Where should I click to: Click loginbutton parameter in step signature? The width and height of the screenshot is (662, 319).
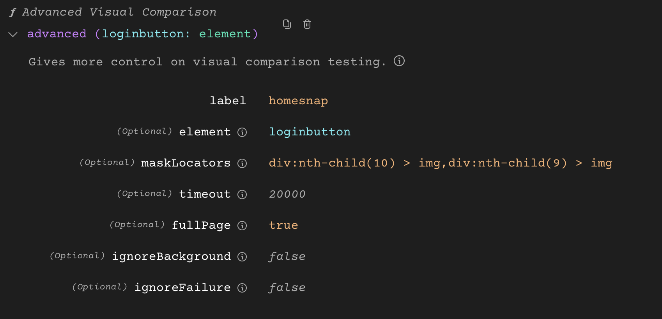coord(142,34)
